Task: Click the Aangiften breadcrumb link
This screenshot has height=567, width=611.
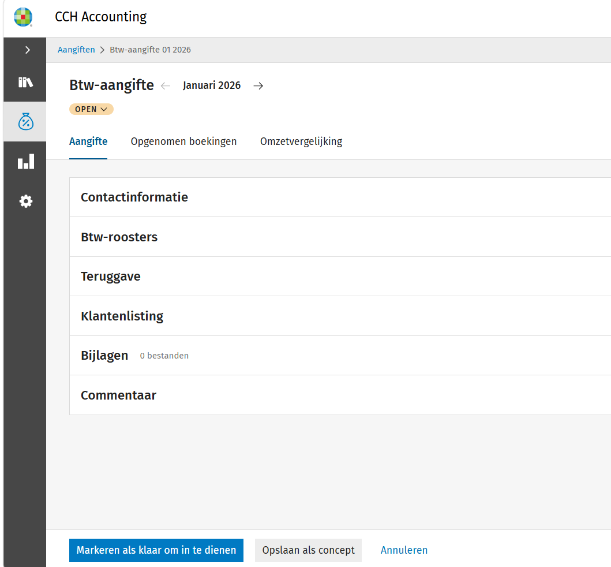Action: (76, 50)
